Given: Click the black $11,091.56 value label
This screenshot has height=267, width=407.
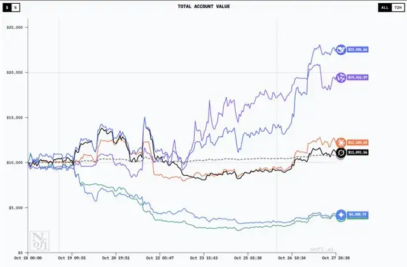Looking at the screenshot, I should pyautogui.click(x=357, y=152).
